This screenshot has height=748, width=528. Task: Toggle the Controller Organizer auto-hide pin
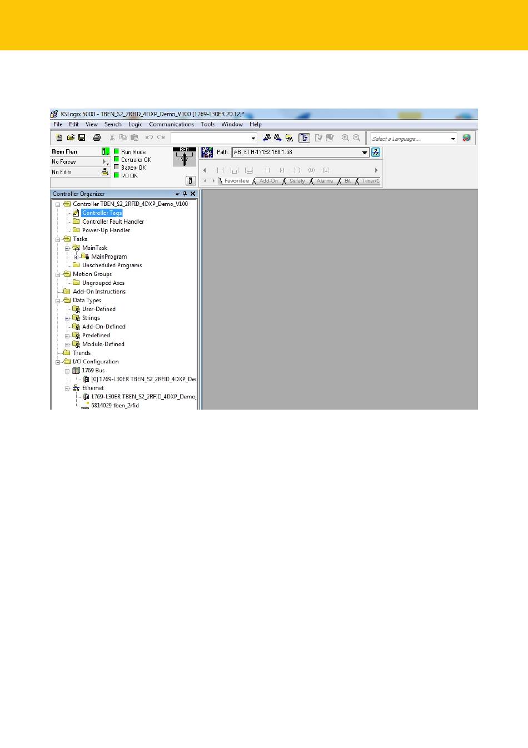click(185, 194)
